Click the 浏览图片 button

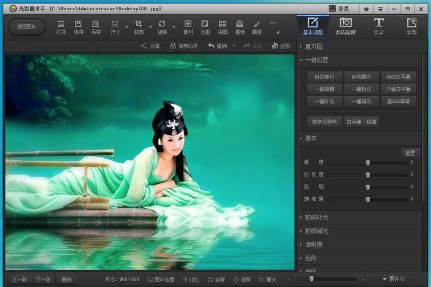pyautogui.click(x=26, y=26)
